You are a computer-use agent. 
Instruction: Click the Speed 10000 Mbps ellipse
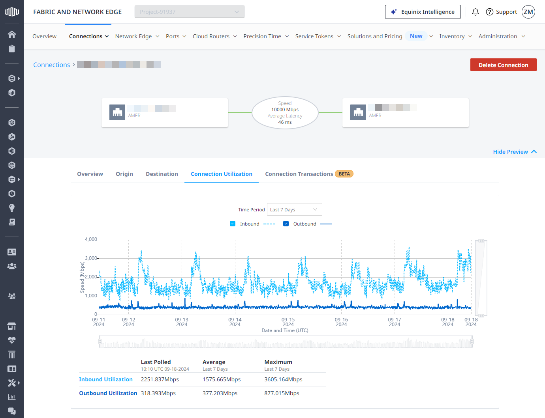285,113
